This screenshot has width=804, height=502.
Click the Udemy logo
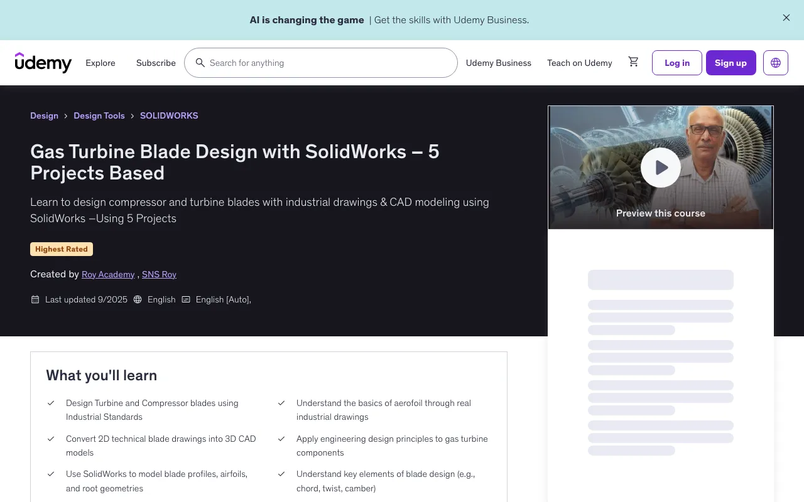pyautogui.click(x=43, y=63)
